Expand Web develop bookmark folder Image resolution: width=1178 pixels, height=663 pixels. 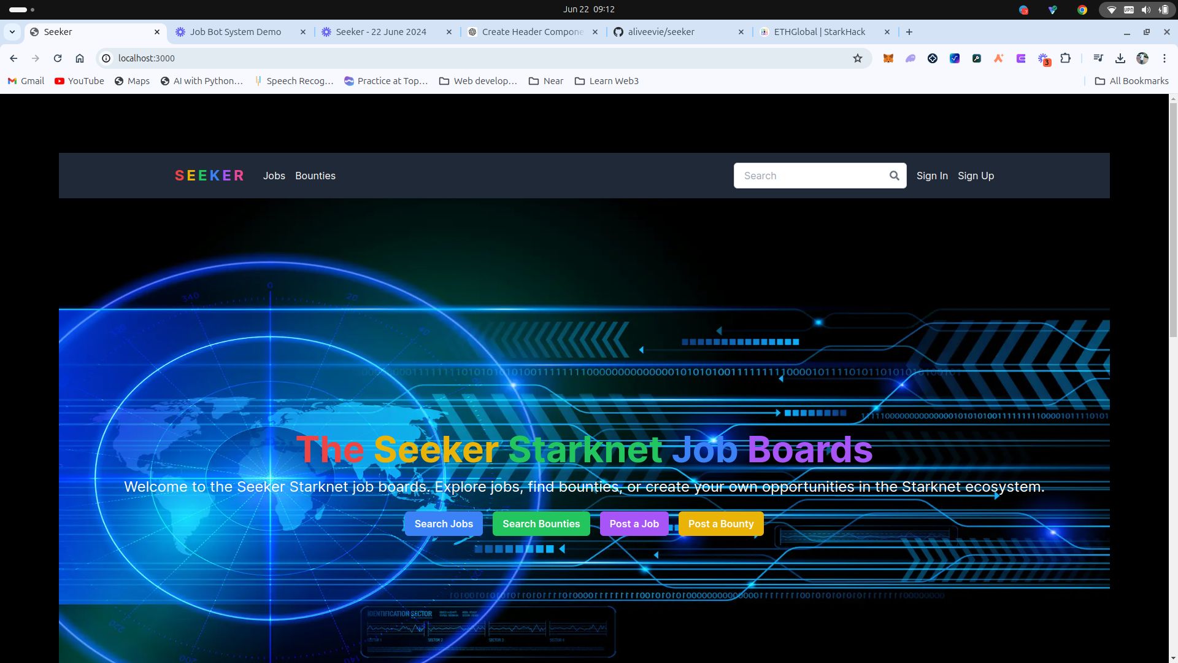tap(478, 81)
